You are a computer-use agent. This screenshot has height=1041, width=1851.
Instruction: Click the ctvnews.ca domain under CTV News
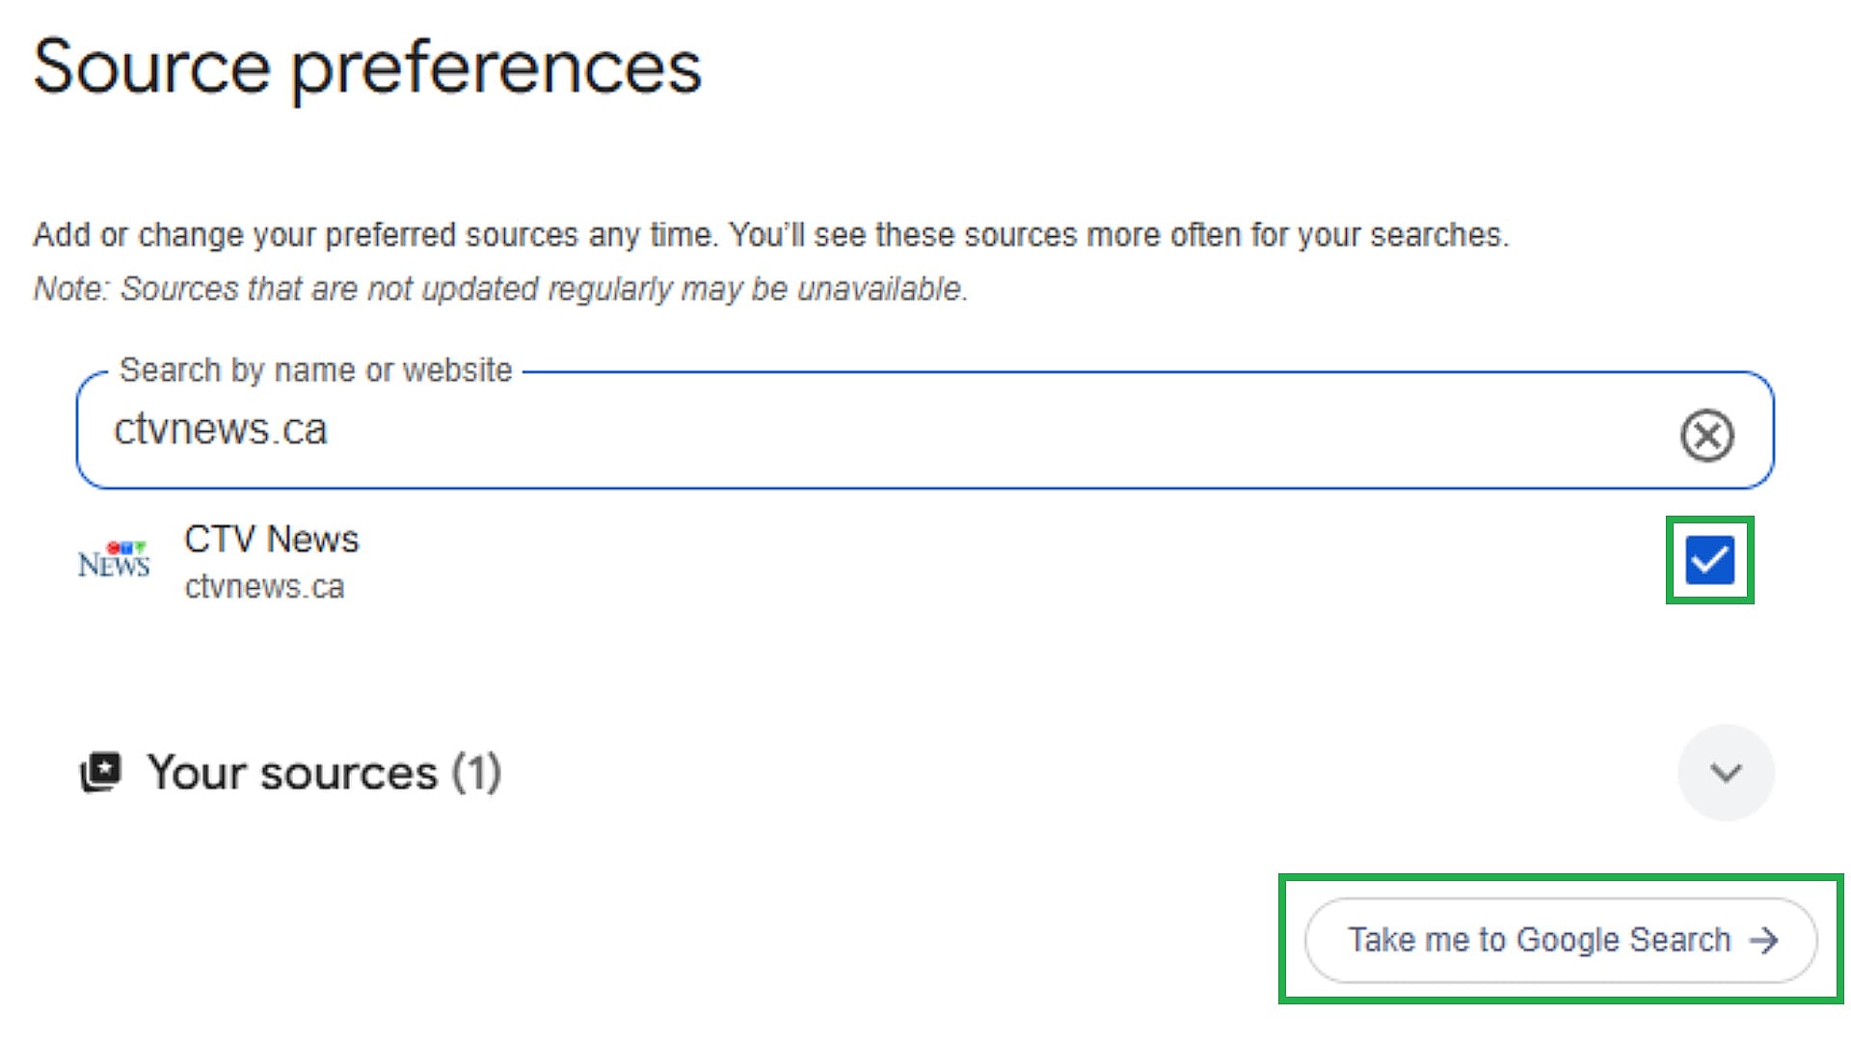coord(264,586)
